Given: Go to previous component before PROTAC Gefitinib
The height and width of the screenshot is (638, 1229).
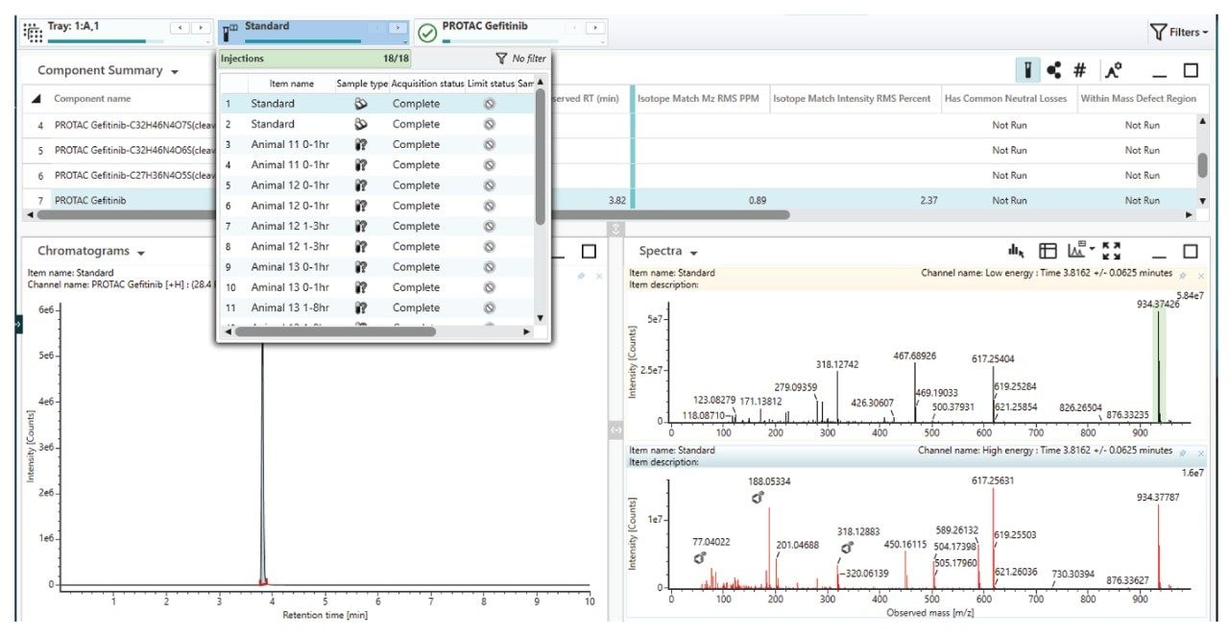Looking at the screenshot, I should pyautogui.click(x=574, y=29).
